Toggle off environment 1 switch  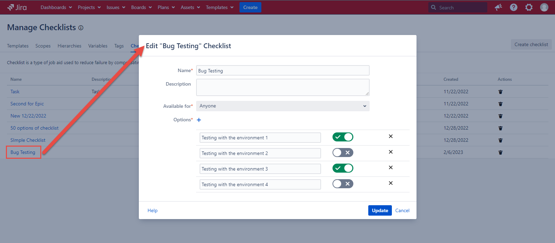coord(343,137)
